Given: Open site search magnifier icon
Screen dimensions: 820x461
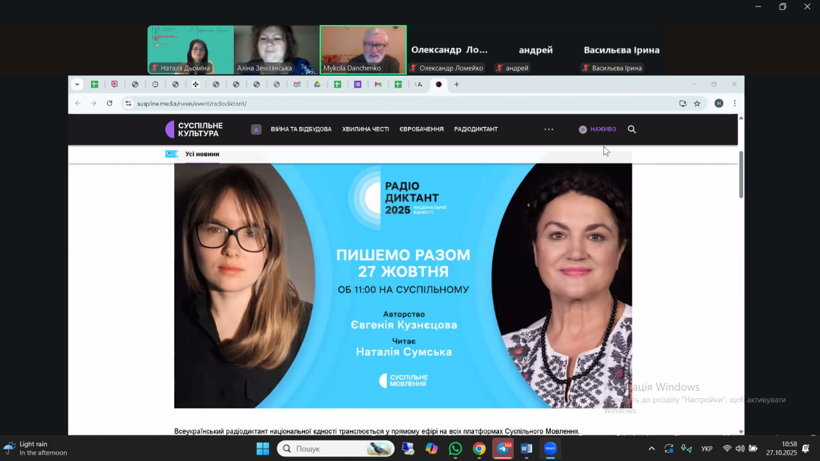Looking at the screenshot, I should (x=632, y=130).
